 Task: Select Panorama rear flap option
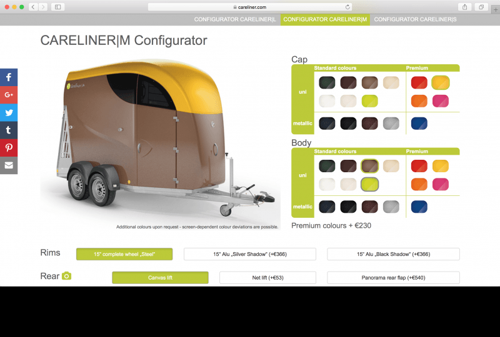point(394,278)
